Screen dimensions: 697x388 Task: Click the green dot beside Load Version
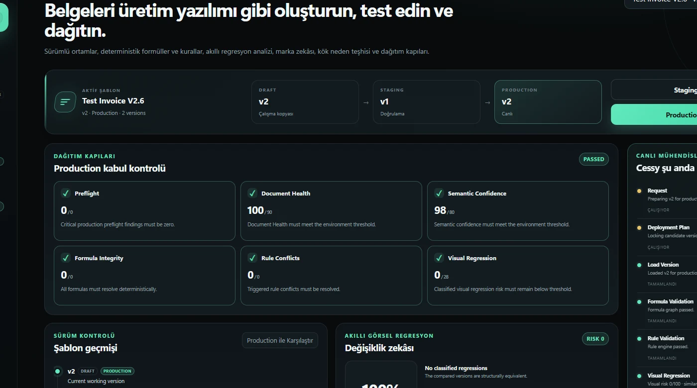coord(639,265)
